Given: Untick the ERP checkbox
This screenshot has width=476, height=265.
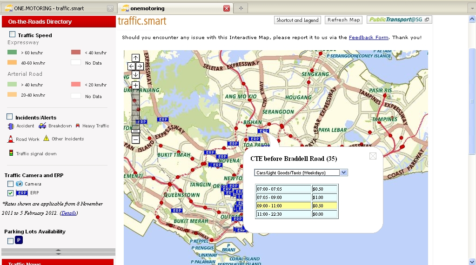Looking at the screenshot, I should pyautogui.click(x=10, y=193).
